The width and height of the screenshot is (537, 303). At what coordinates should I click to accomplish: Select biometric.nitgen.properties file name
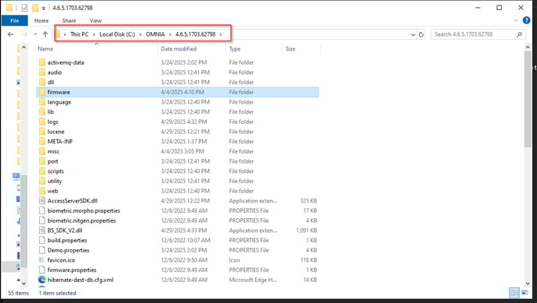(x=81, y=220)
